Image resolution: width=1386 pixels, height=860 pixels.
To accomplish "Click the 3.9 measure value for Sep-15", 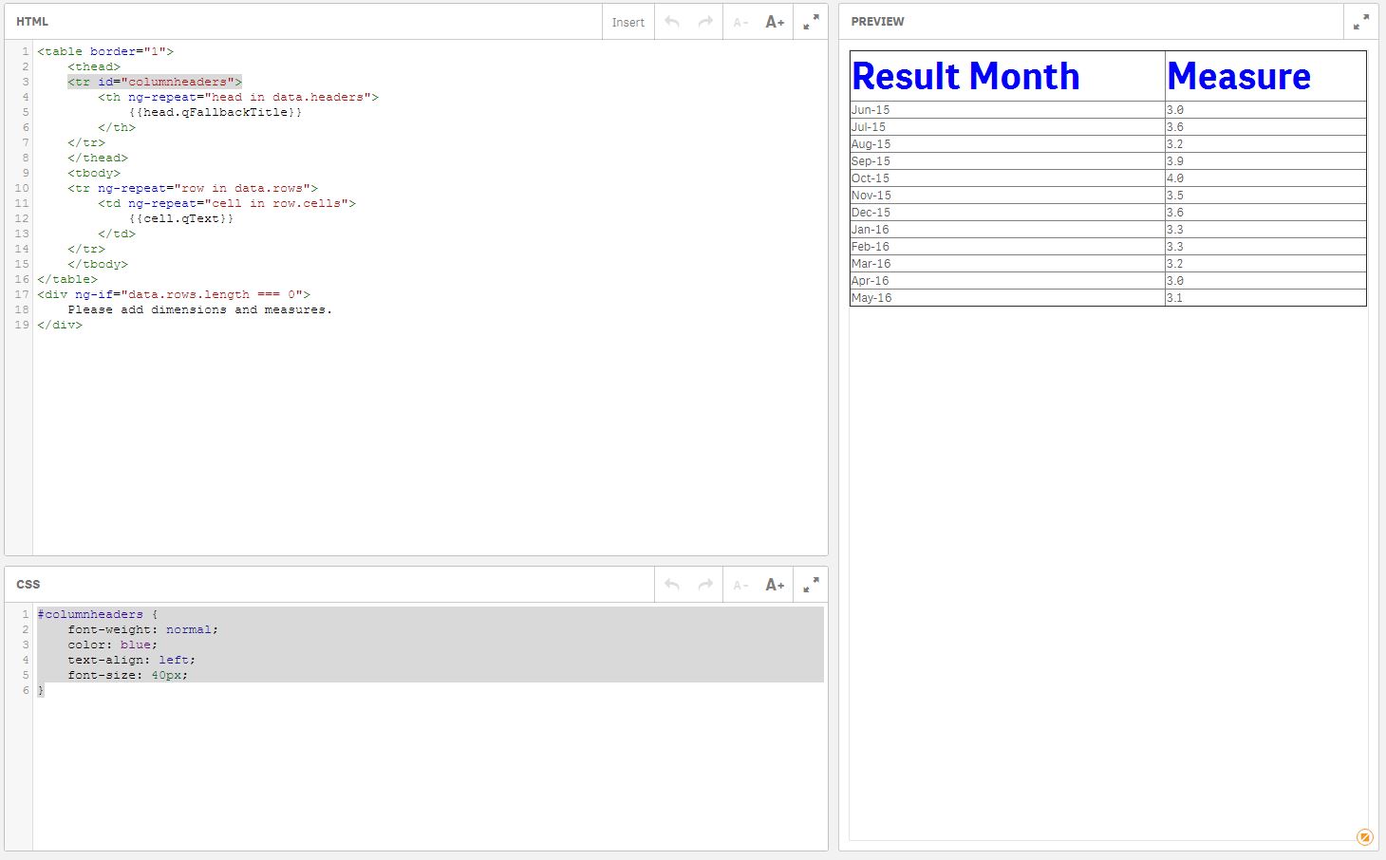I will (x=1265, y=161).
